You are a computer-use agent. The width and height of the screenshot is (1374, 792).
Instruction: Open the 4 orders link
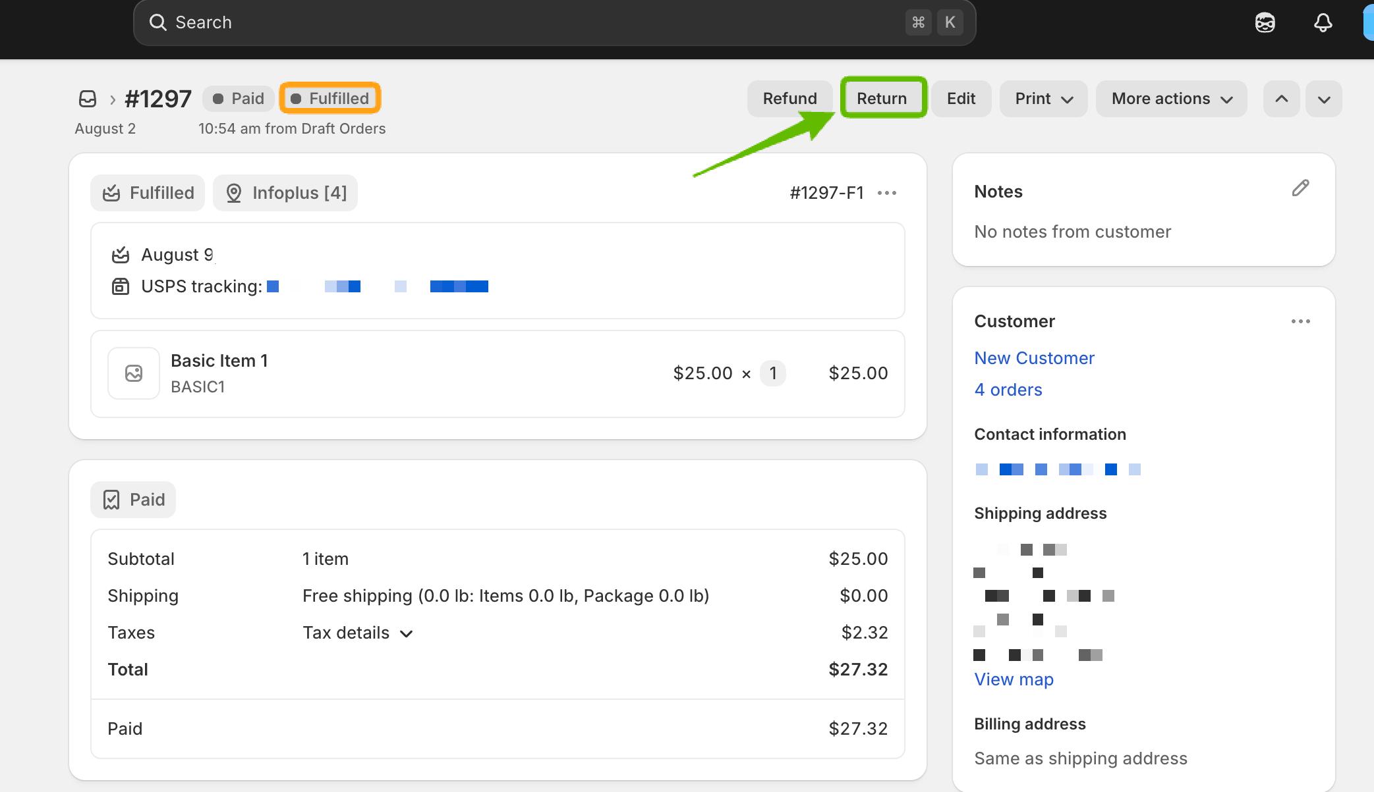pos(1008,390)
